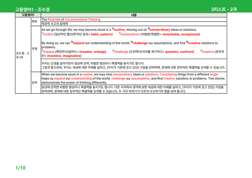This screenshot has width=252, height=178.
Task: Click the red word Potential in title
Action: click(x=54, y=19)
